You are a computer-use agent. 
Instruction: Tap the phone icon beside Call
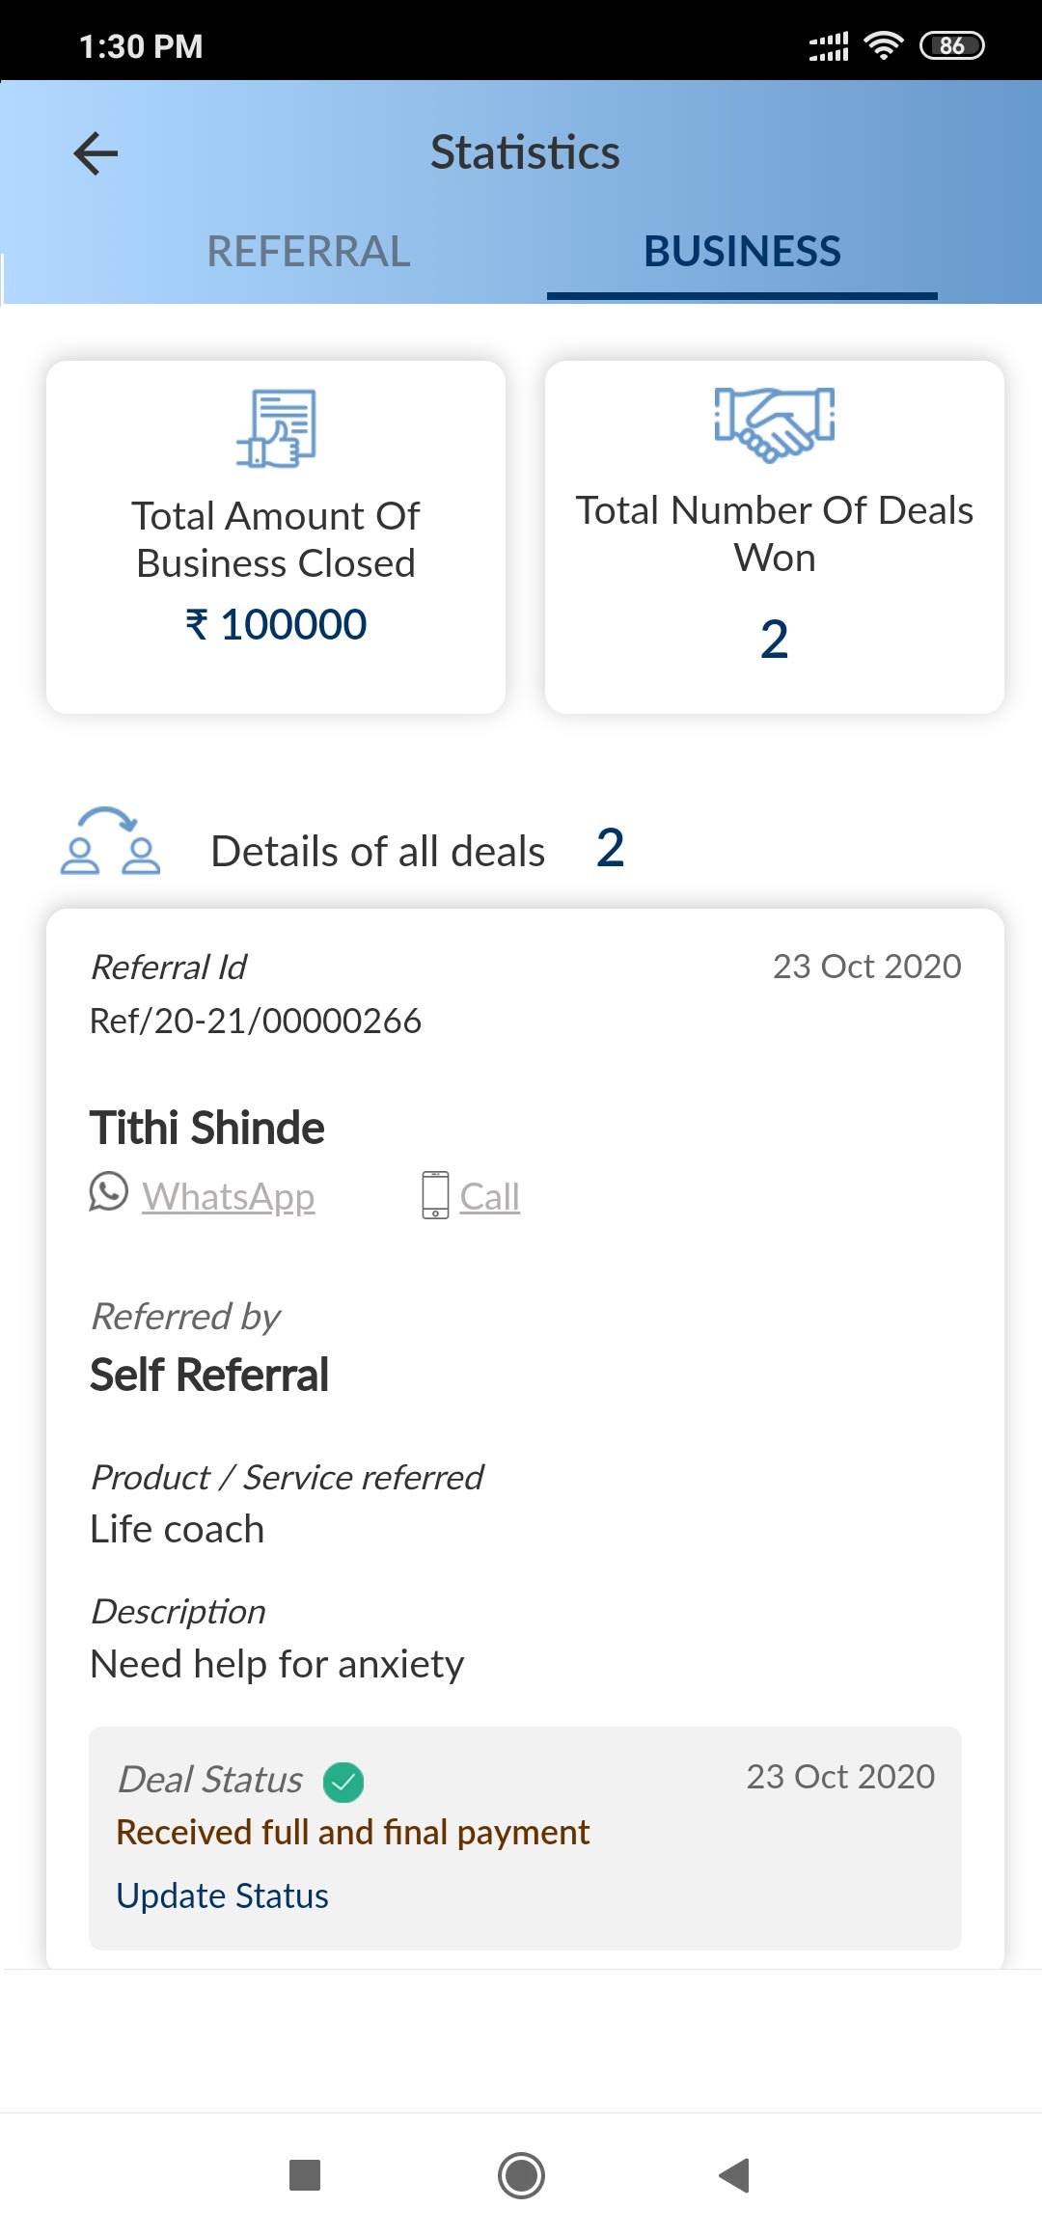[435, 1195]
